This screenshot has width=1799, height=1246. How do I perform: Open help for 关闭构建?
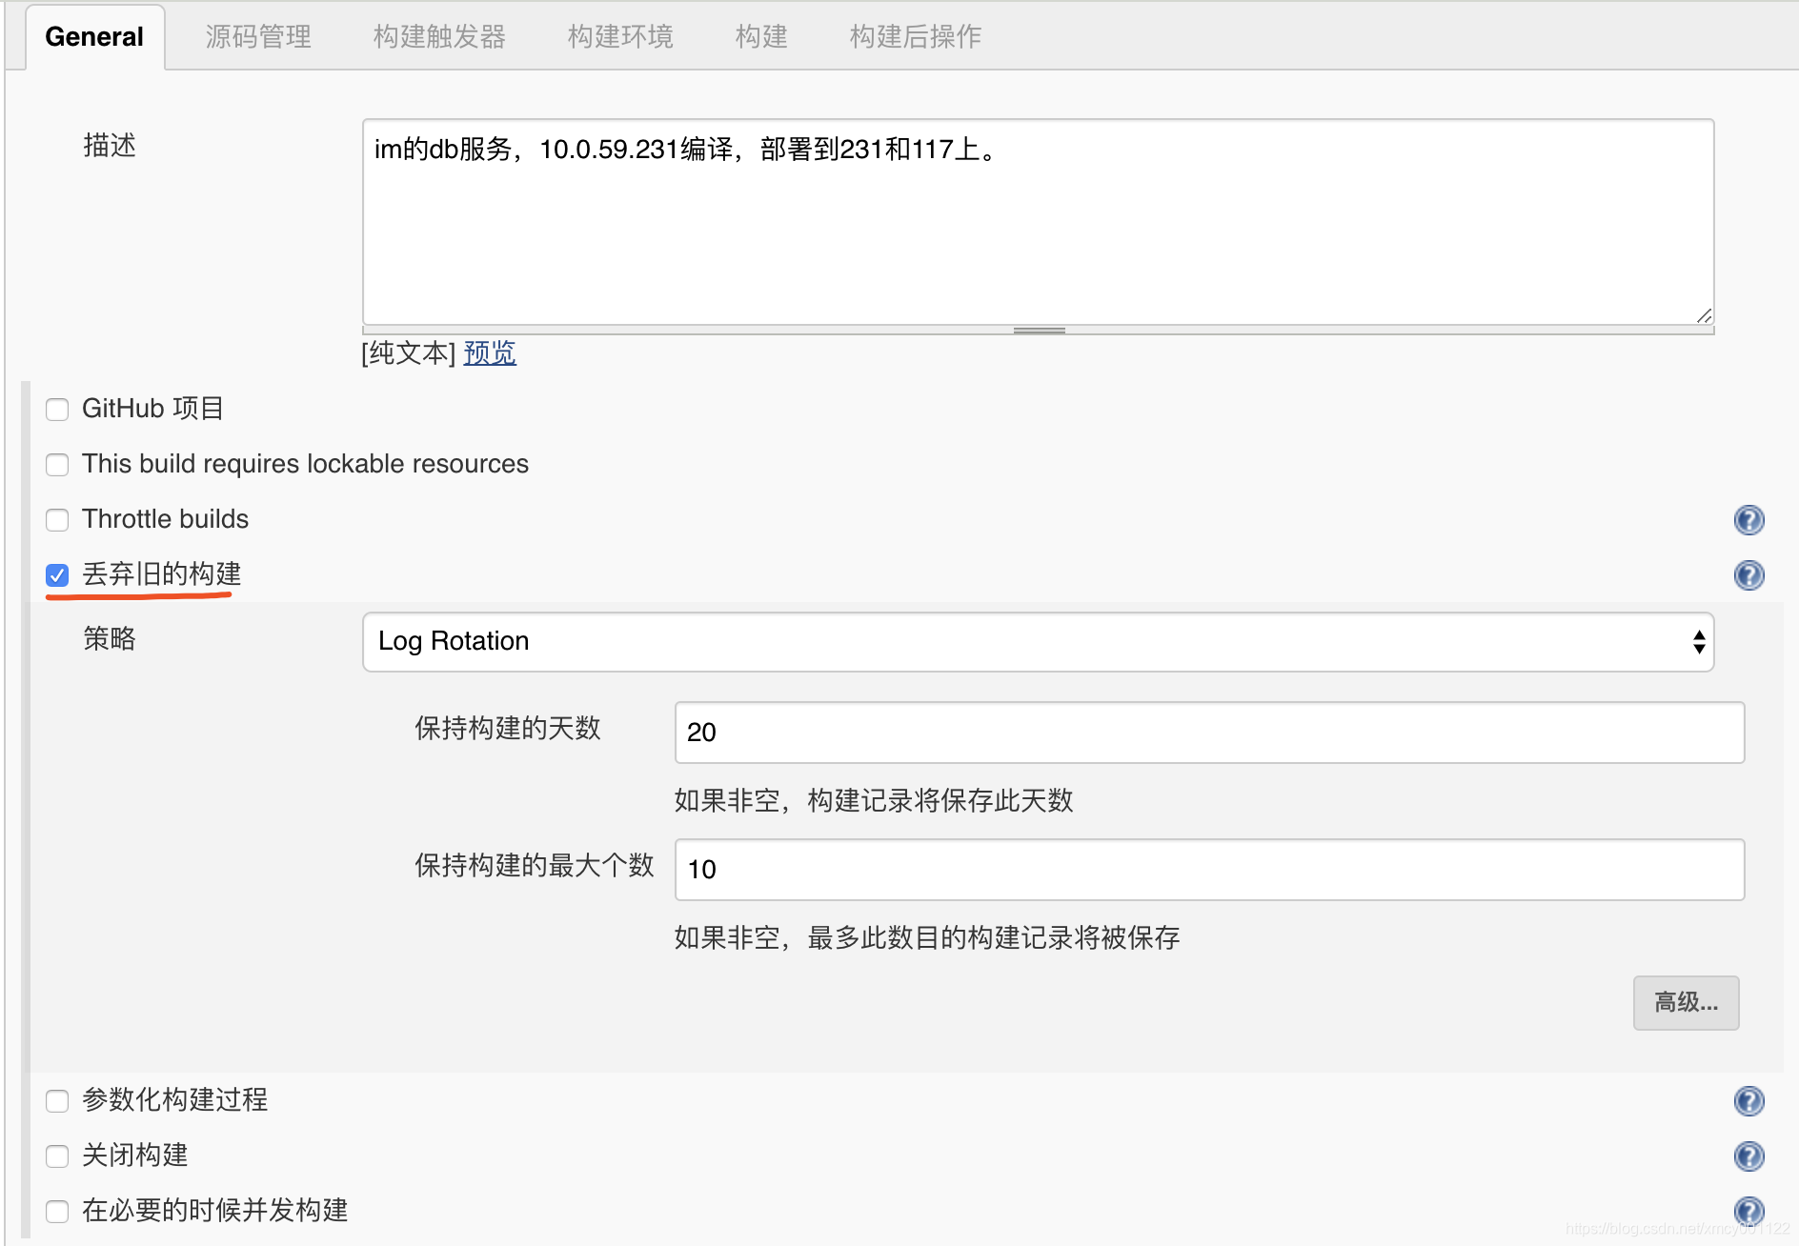[1748, 1156]
